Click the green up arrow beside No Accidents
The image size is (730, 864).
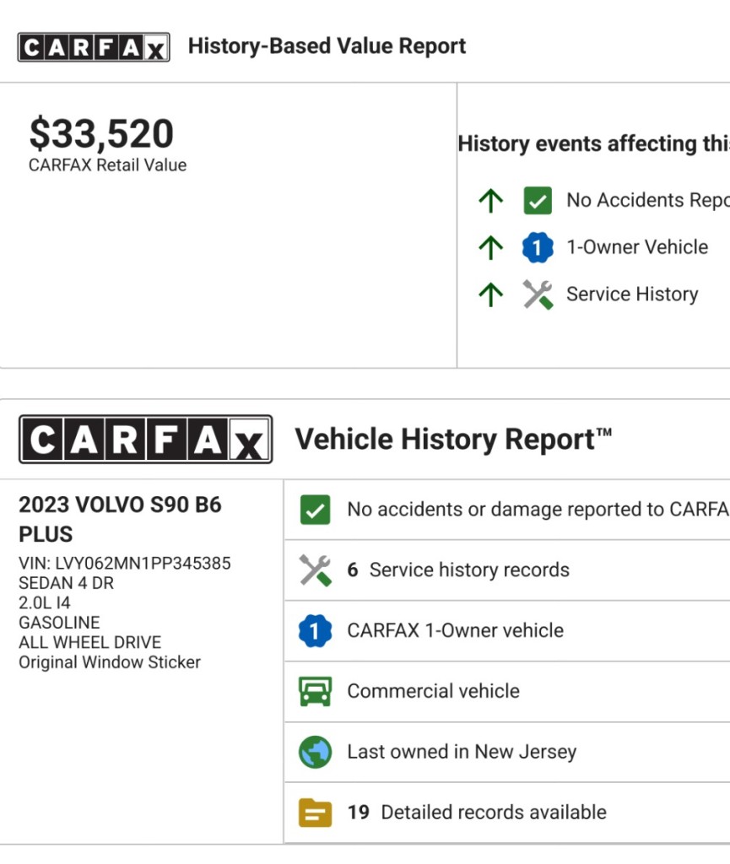pyautogui.click(x=490, y=201)
